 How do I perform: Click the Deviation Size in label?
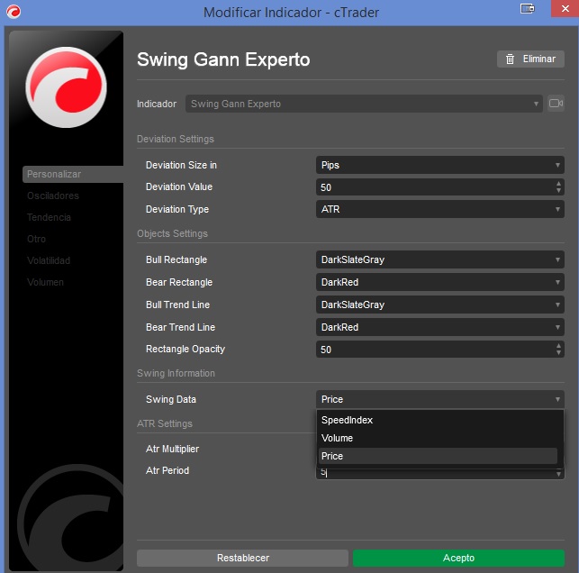181,165
